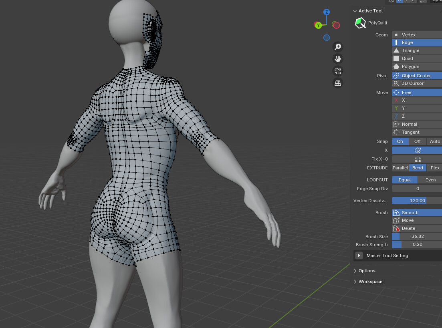Toggle X axis mirror in header
The image size is (442, 328).
point(400,1)
